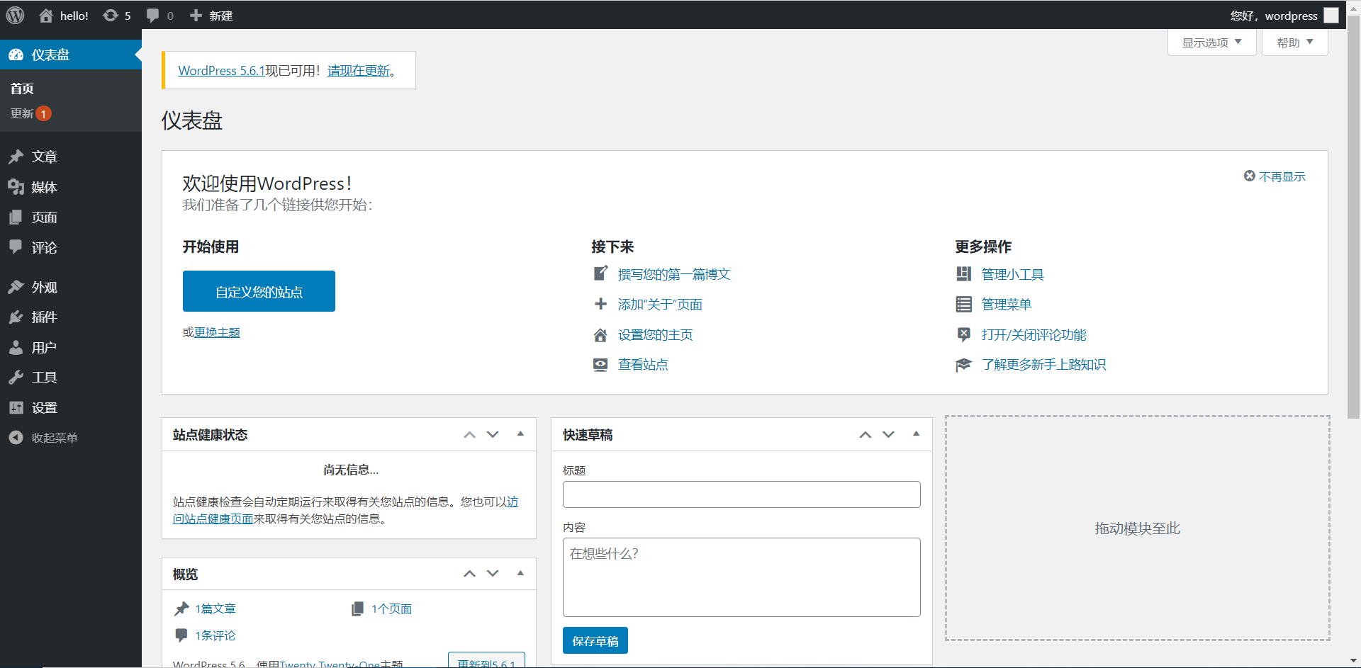Collapse the 快速草稿 panel
Viewport: 1361px width, 668px height.
coord(916,434)
